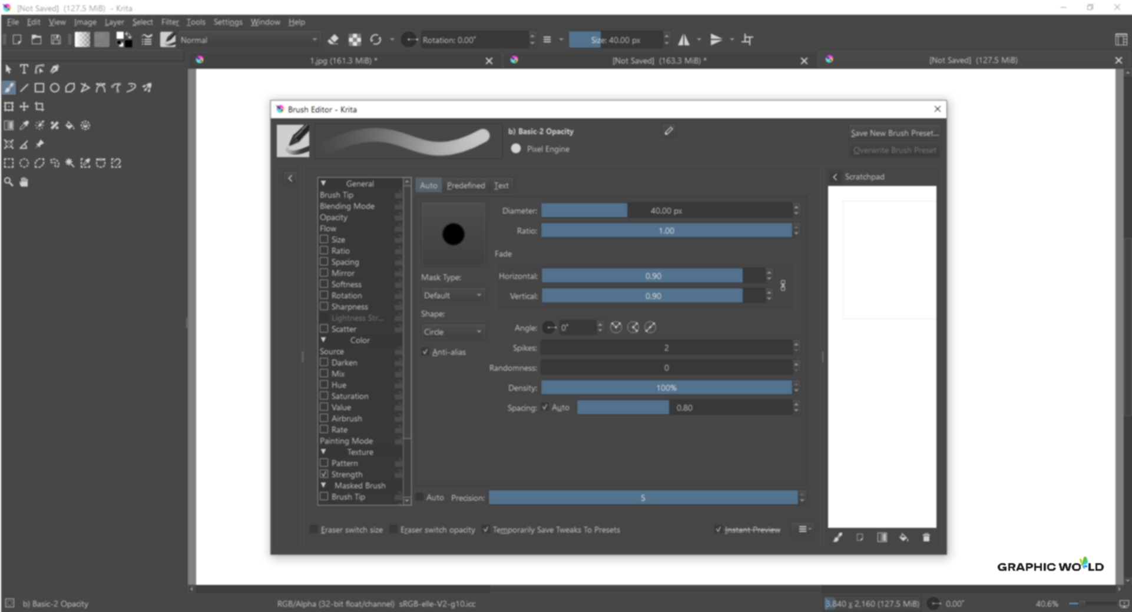Enable Eraser switch size
Image resolution: width=1132 pixels, height=612 pixels.
tap(314, 530)
